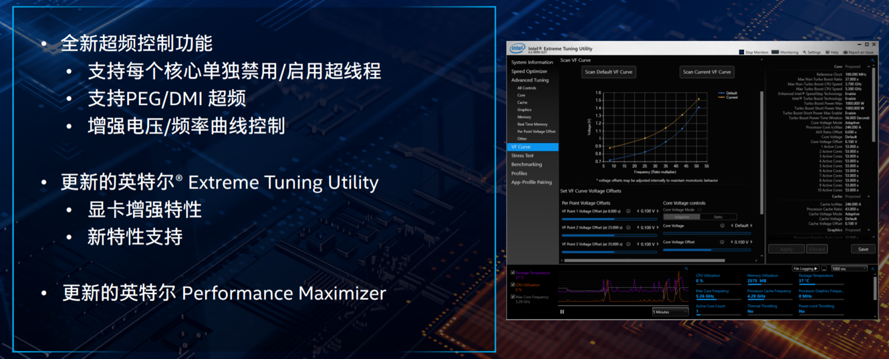889x359 pixels.
Task: Click the Stop Monitors icon
Action: click(741, 52)
